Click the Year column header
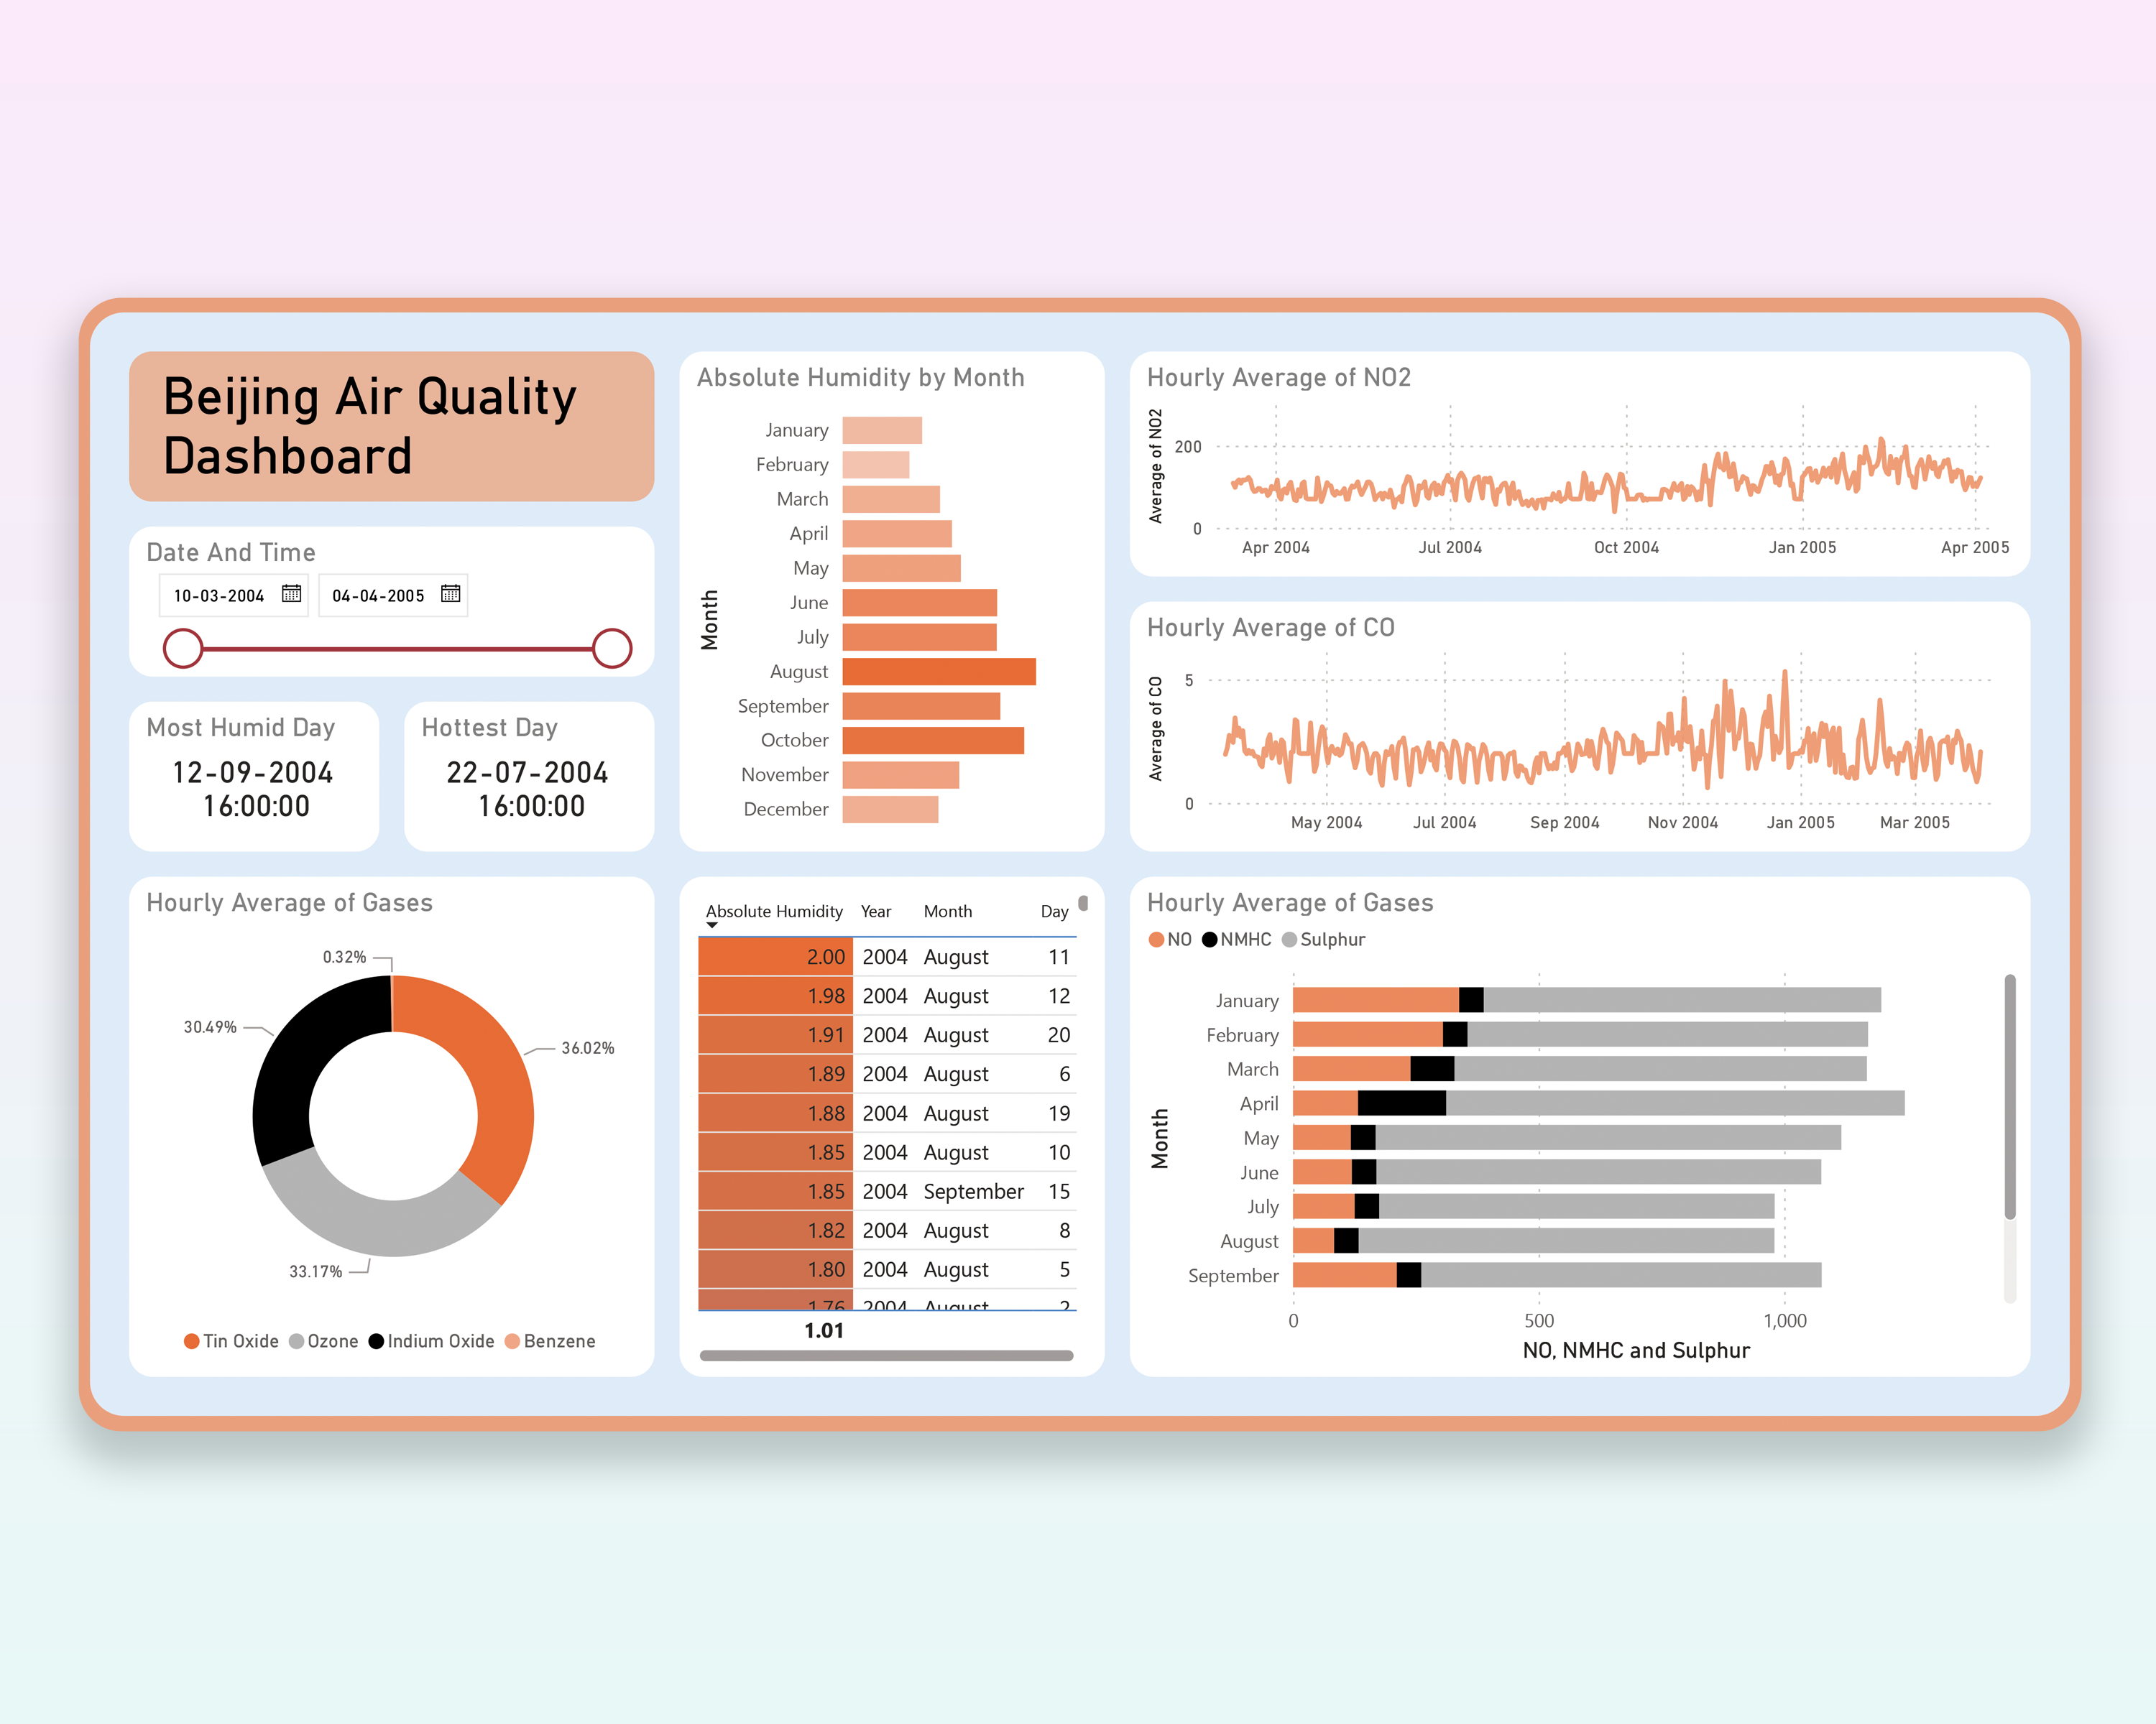The width and height of the screenshot is (2156, 1724). [x=875, y=912]
